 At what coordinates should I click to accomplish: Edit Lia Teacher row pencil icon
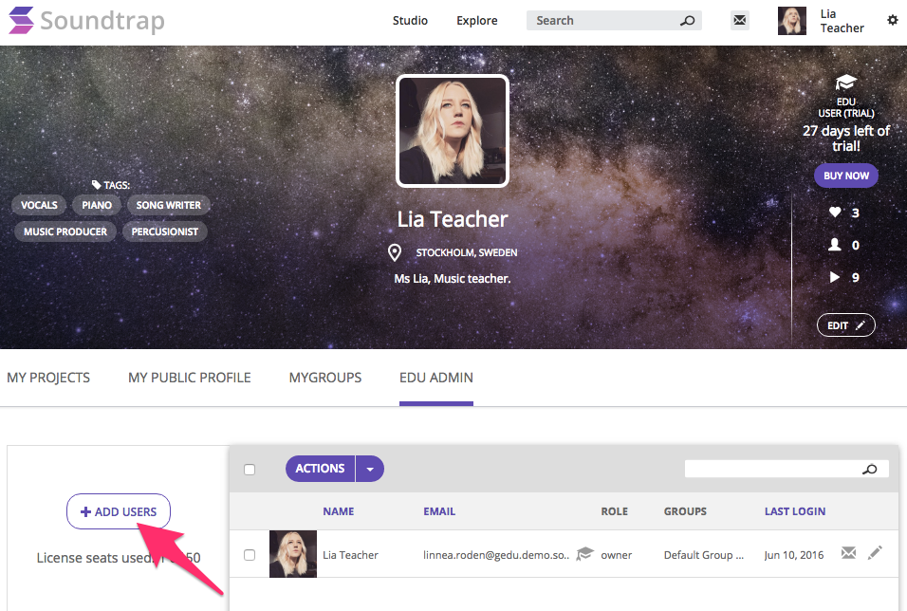coord(875,552)
